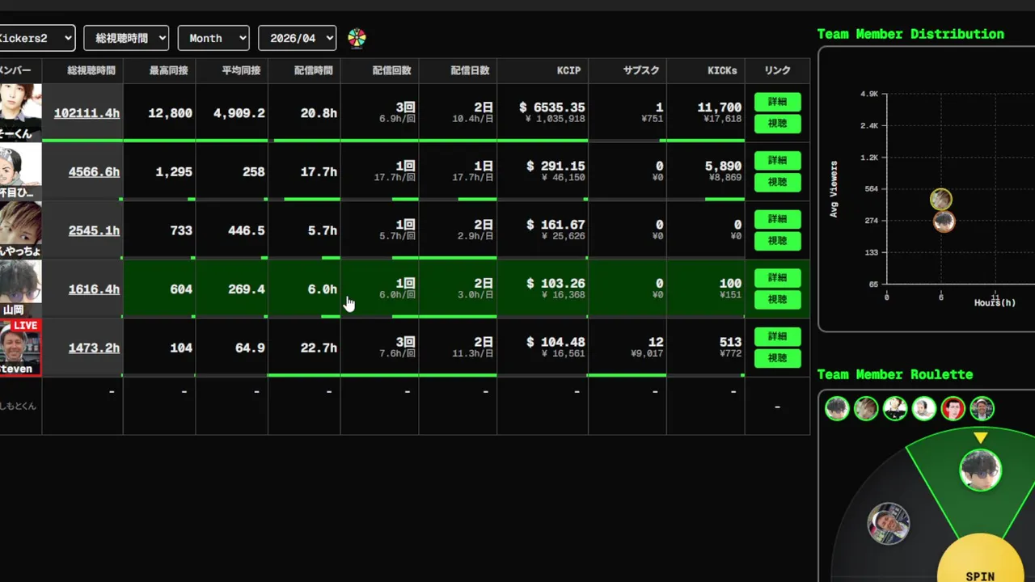Click the lower scatter point avatar in chart
Screen dimensions: 1035x582
tap(944, 221)
